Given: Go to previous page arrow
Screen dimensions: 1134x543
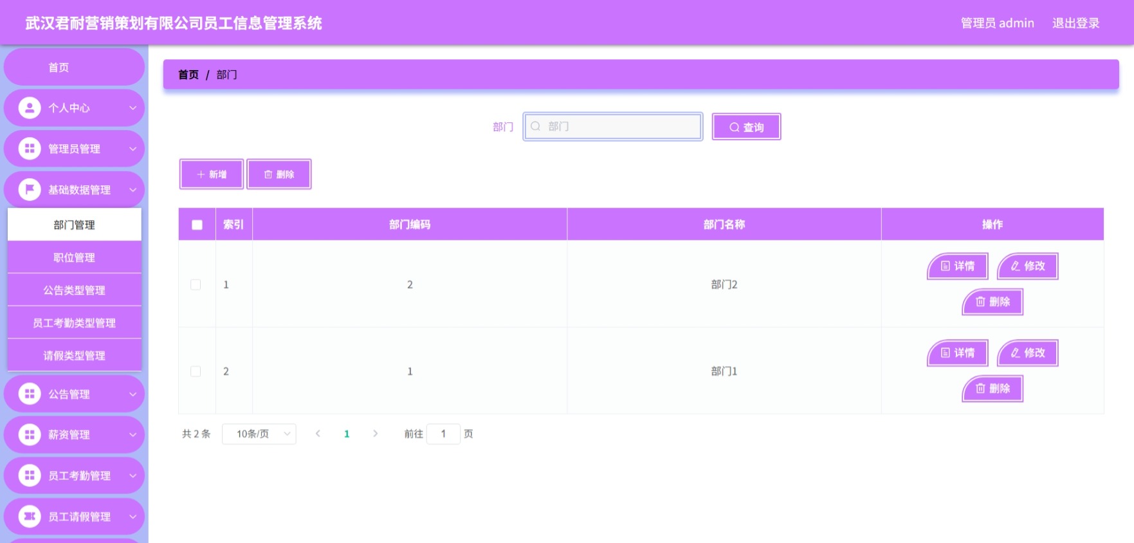Looking at the screenshot, I should point(318,434).
